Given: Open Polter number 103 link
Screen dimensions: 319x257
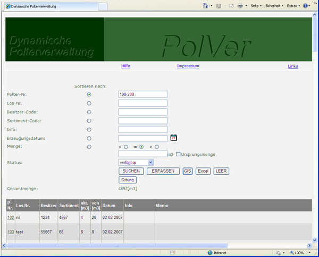Looking at the screenshot, I should (x=11, y=232).
